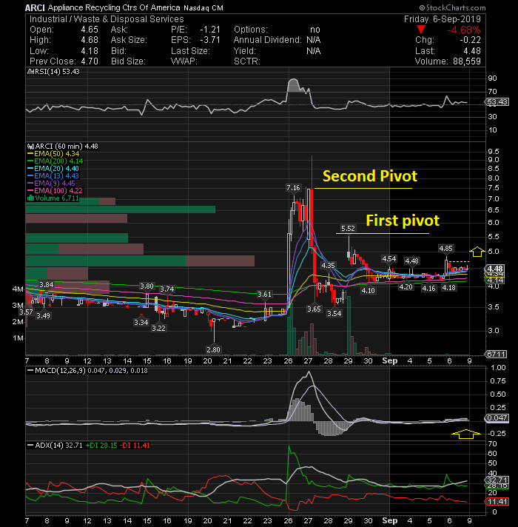This screenshot has height=527, width=518.
Task: Click the green EMA(200) 4.14 legend entry
Action: pyautogui.click(x=55, y=161)
